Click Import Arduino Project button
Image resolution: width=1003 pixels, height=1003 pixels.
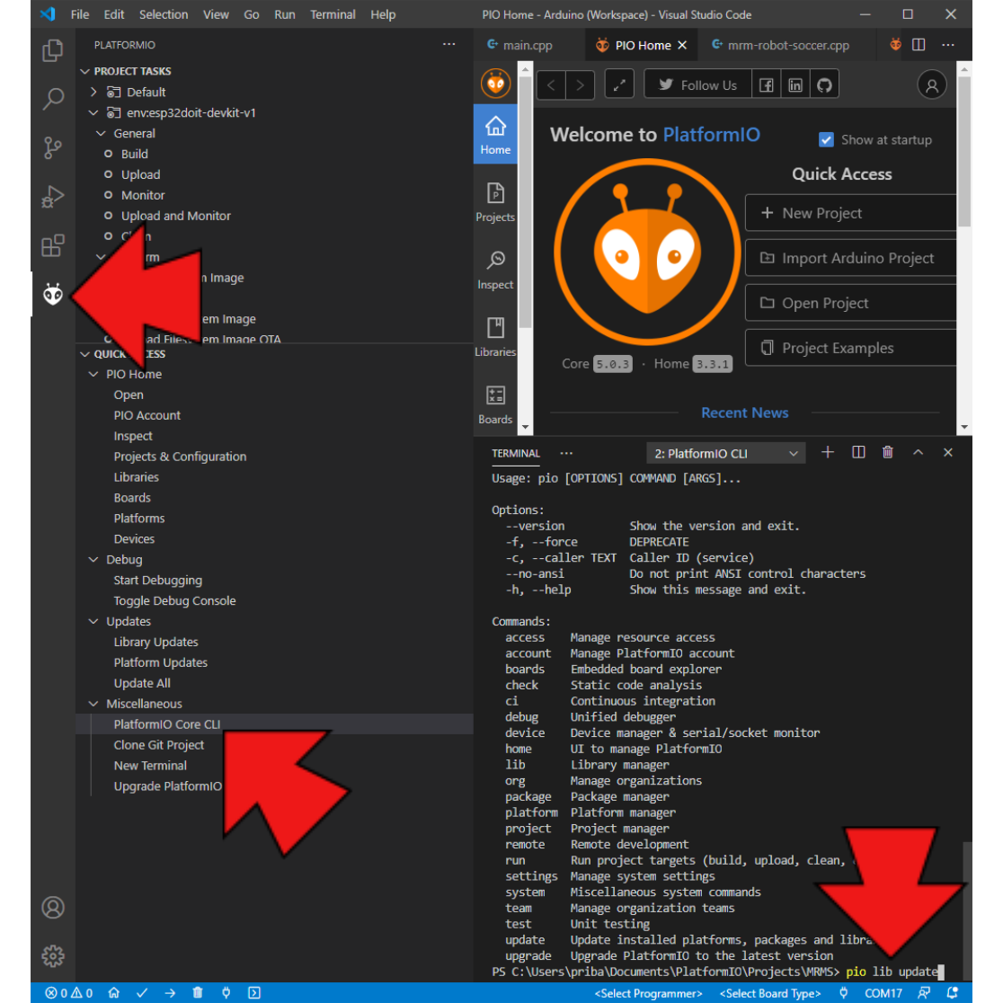[849, 258]
